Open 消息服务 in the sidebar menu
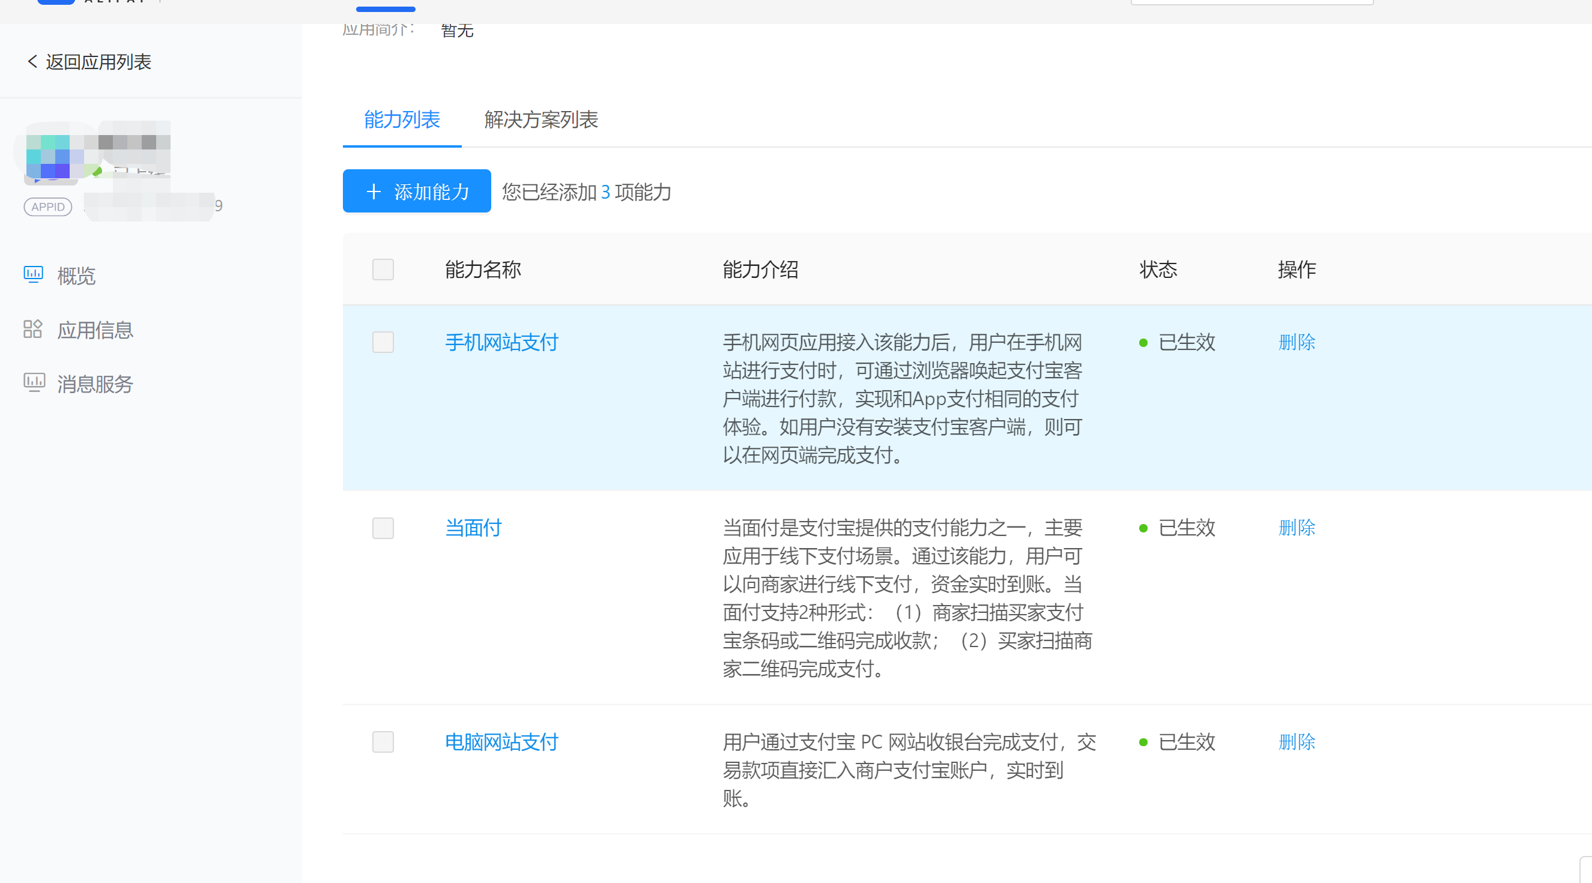The width and height of the screenshot is (1592, 883). pyautogui.click(x=95, y=384)
